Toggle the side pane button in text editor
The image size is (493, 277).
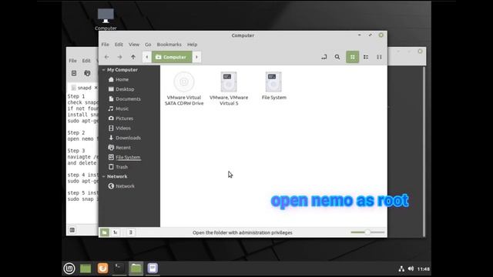72,230
